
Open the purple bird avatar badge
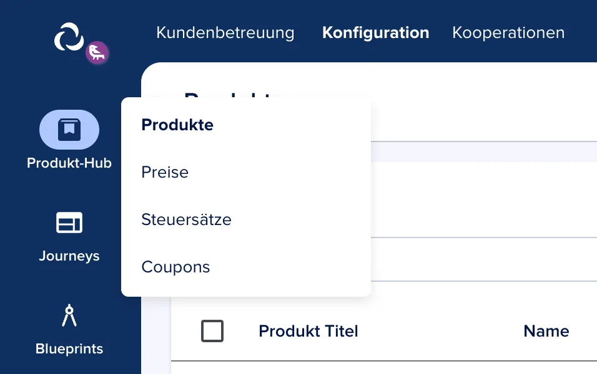coord(97,52)
